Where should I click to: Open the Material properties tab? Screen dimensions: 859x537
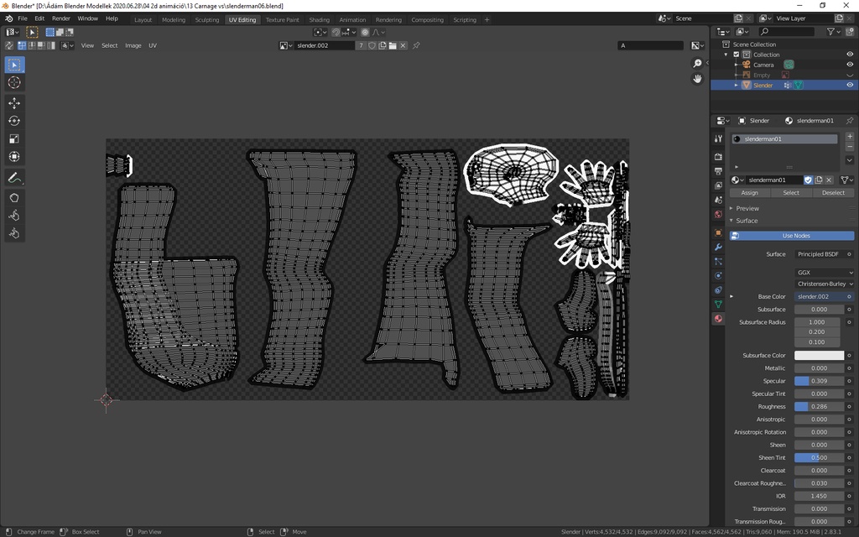coord(718,318)
